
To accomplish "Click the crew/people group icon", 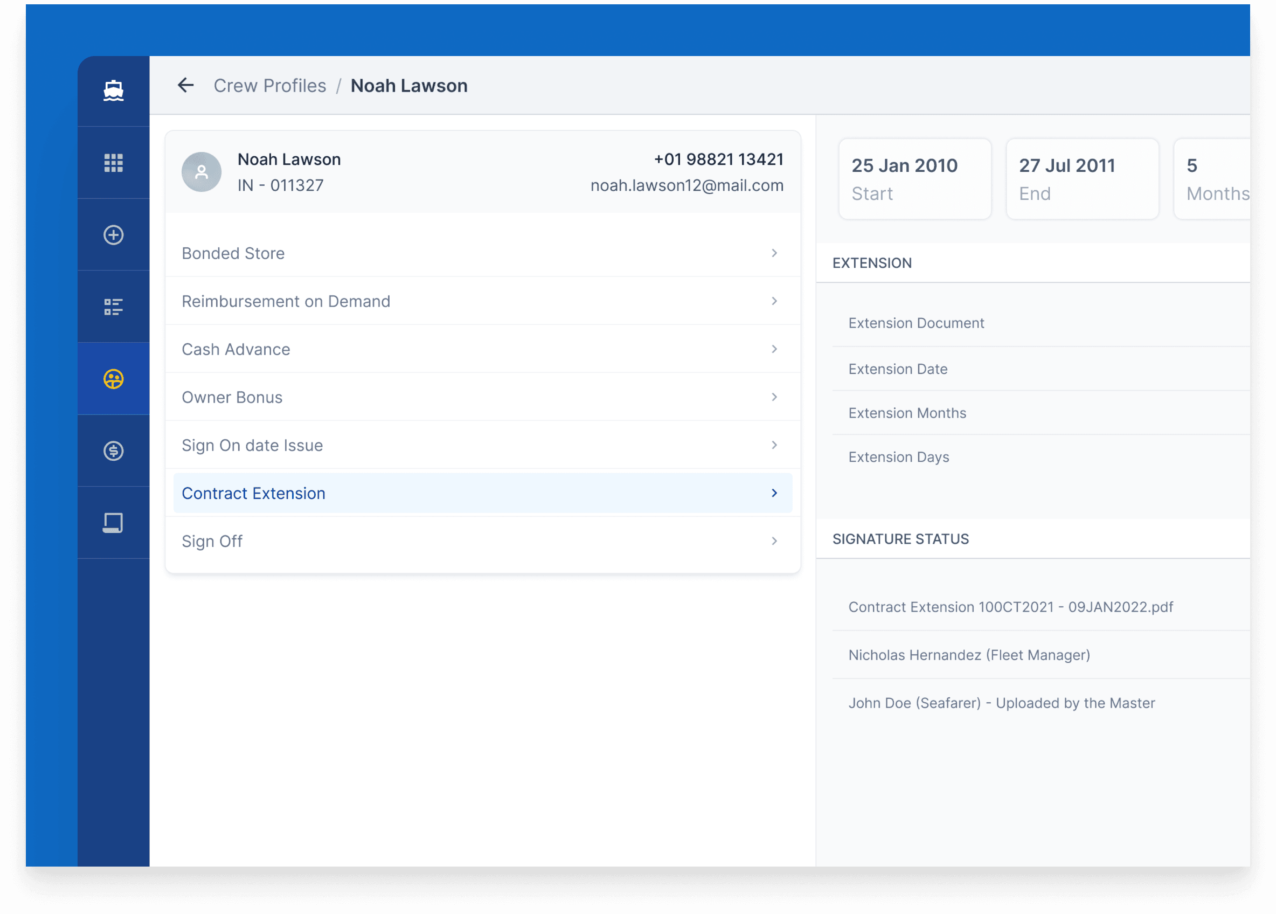I will [114, 379].
